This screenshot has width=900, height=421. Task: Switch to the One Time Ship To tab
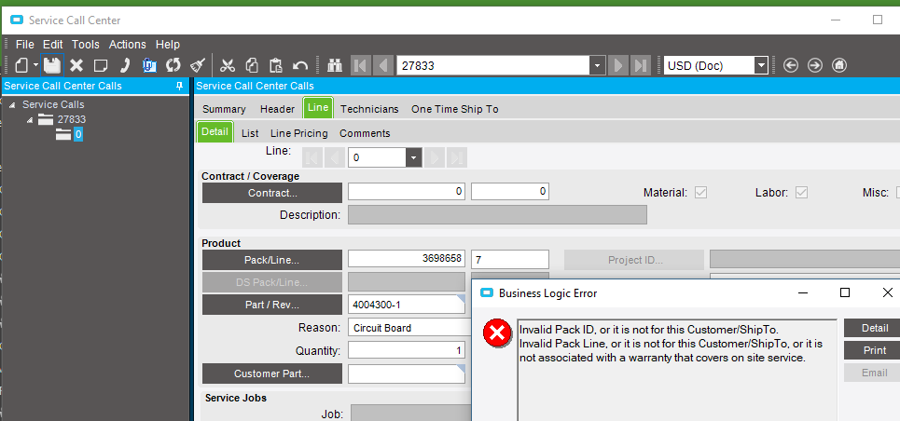pyautogui.click(x=454, y=109)
